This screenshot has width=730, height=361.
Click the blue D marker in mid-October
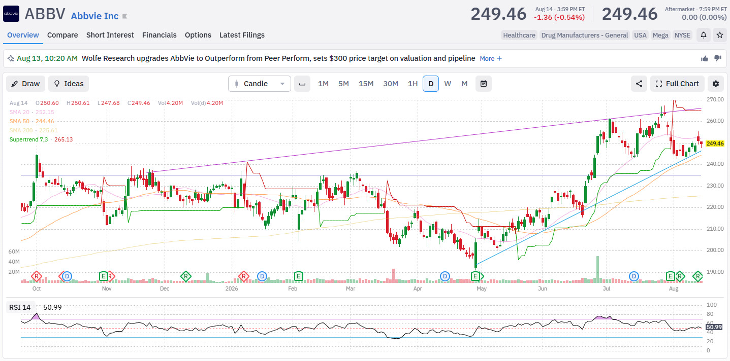click(x=67, y=276)
